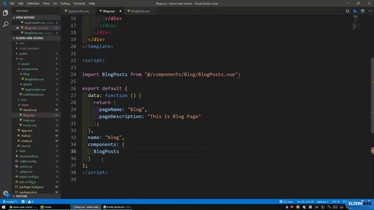Open AppHeader.vue under global folder
This screenshot has width=374, height=210.
coord(35,89)
